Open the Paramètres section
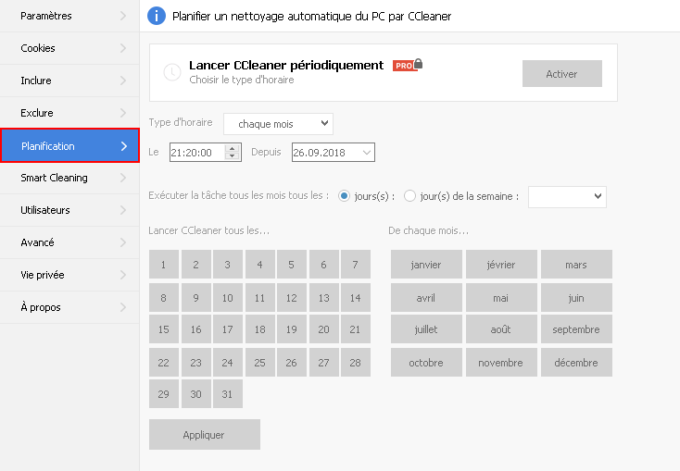 (69, 16)
